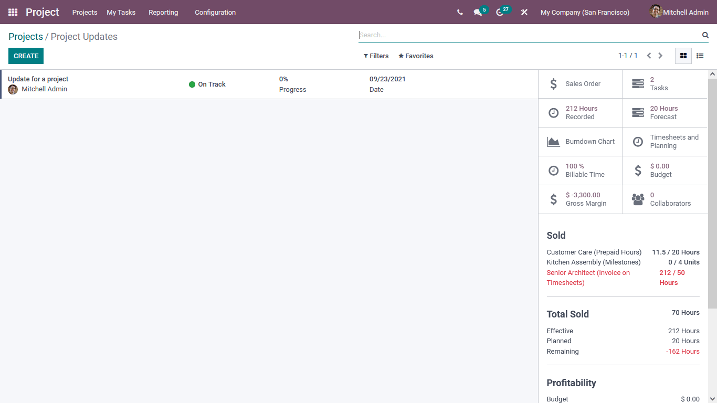Click Mitchell Admin avatar in top bar

(656, 12)
